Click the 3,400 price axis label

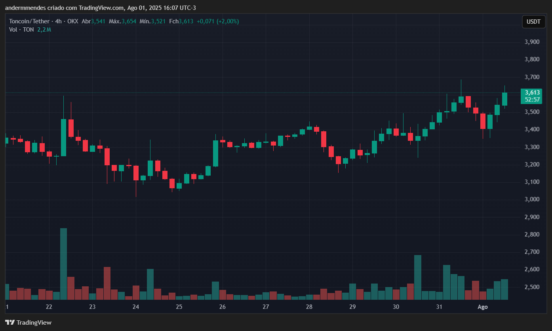(532, 129)
